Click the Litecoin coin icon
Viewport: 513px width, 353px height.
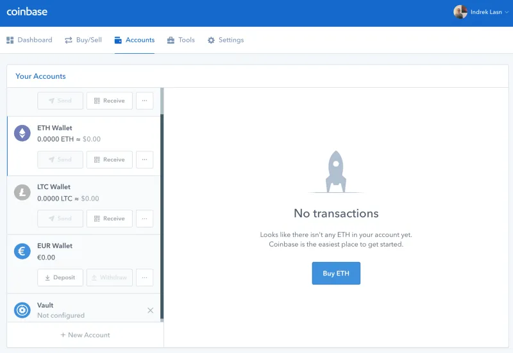pos(22,192)
